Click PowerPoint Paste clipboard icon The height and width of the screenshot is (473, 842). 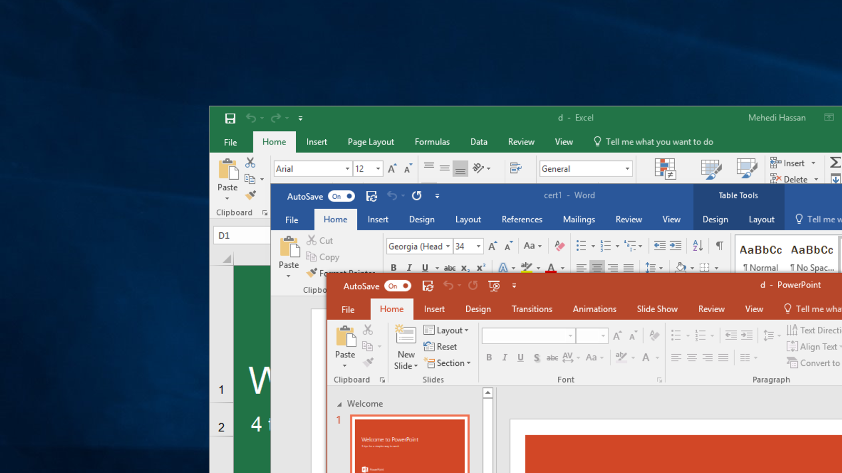pyautogui.click(x=346, y=336)
